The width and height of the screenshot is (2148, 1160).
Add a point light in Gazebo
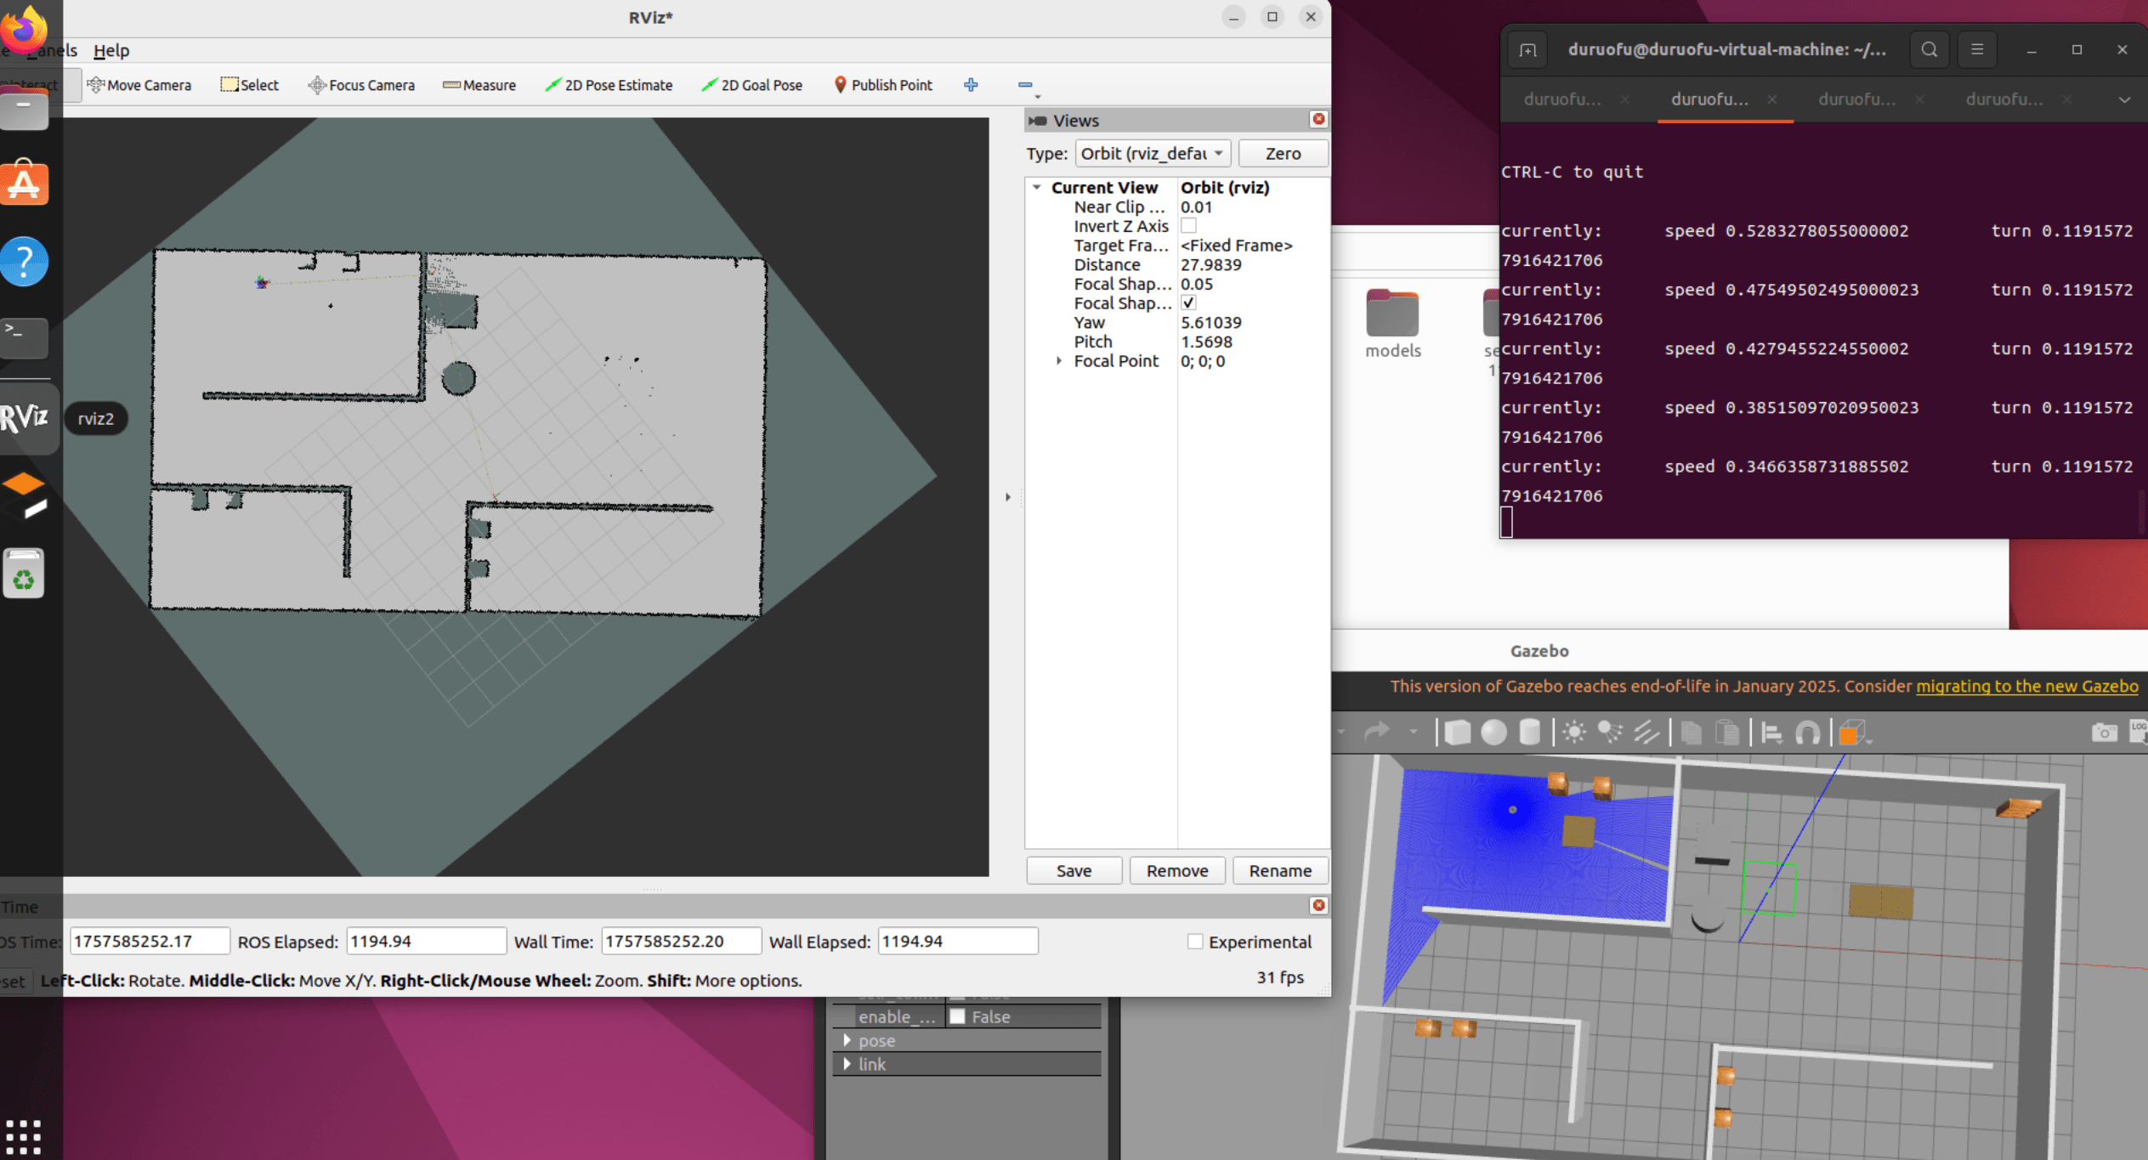(1573, 733)
